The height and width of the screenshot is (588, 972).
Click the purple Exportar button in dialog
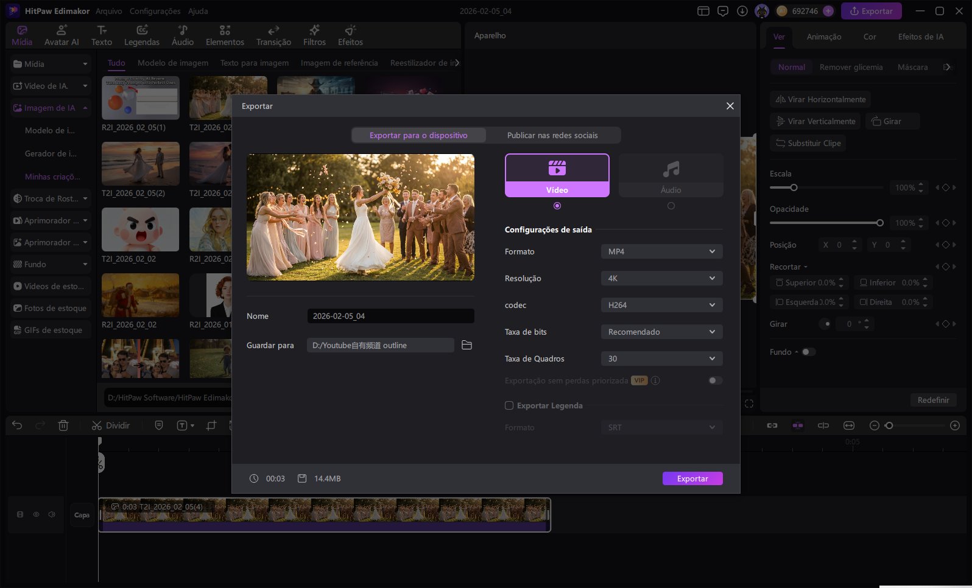[x=692, y=478]
